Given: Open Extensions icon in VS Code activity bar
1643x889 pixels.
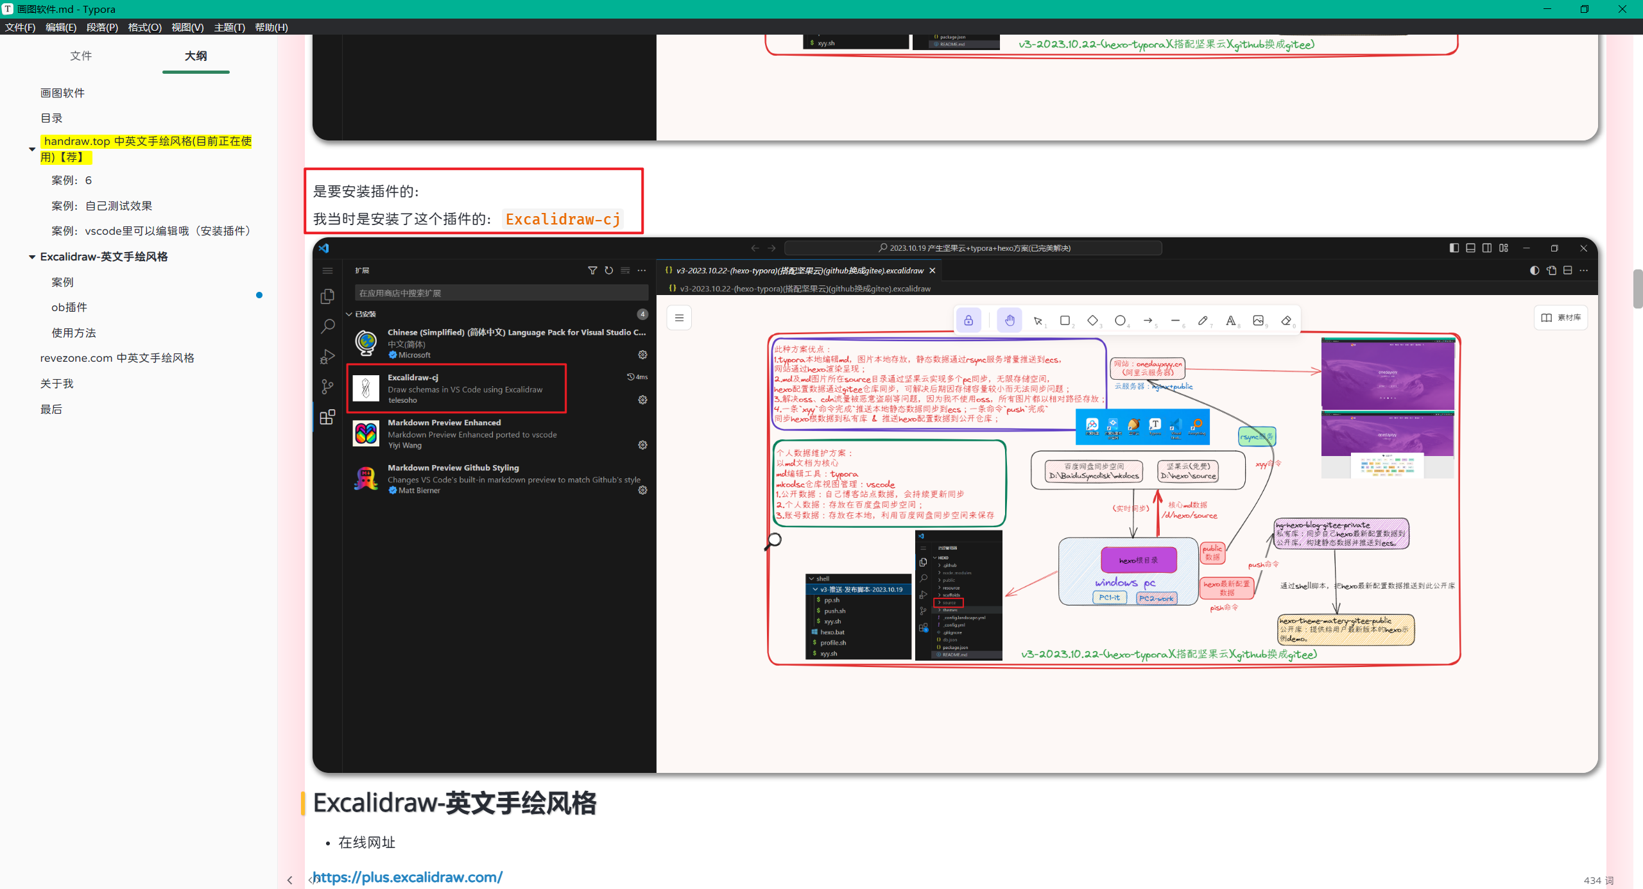Looking at the screenshot, I should [x=327, y=417].
